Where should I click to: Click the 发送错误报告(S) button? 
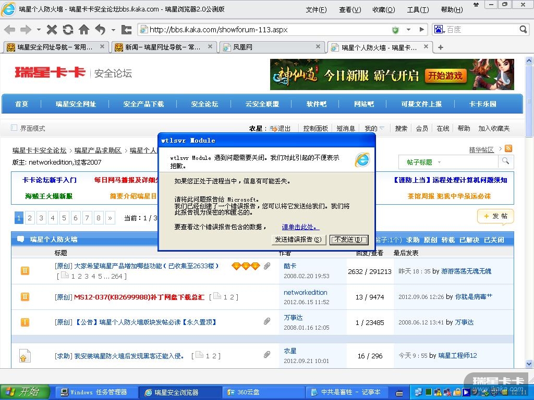coord(298,240)
